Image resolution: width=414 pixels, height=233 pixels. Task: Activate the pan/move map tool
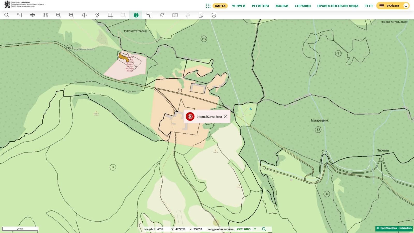pyautogui.click(x=84, y=15)
